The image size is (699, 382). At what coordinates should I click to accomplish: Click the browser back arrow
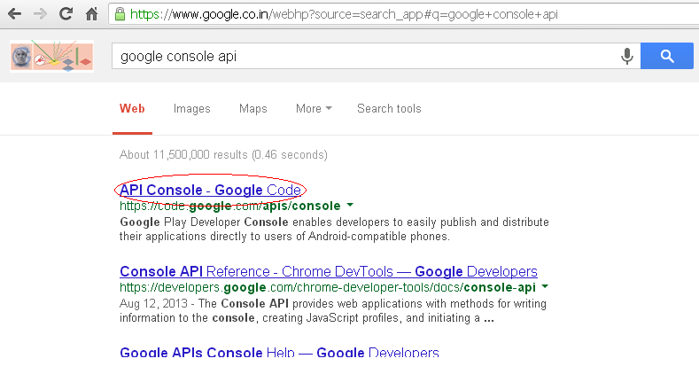tap(15, 14)
